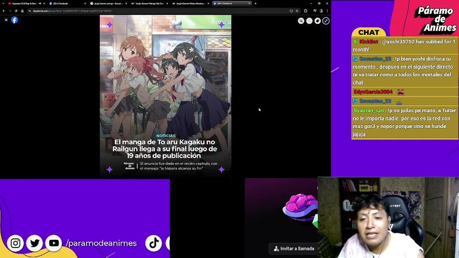Click Syaoran_san username in chat
459x258 pixels.
click(x=369, y=111)
